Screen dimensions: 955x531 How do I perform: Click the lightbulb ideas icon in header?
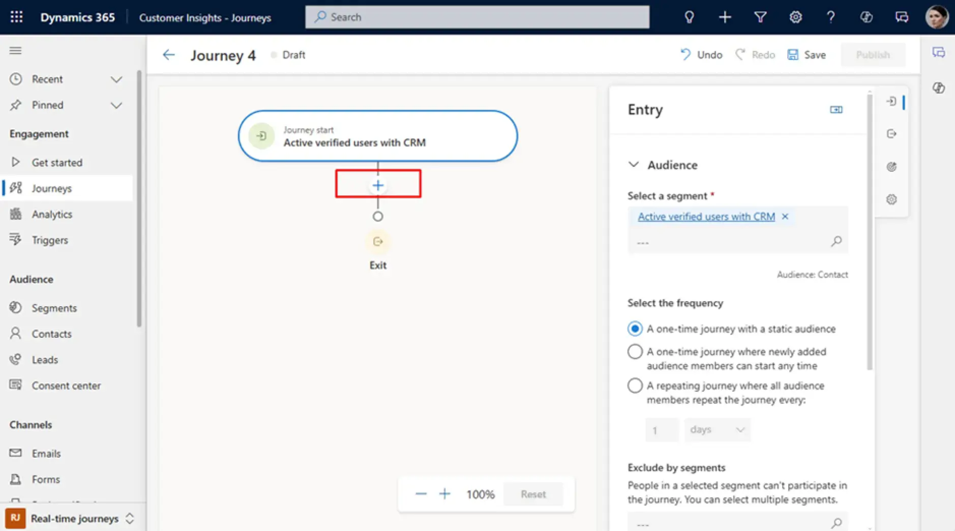coord(689,17)
